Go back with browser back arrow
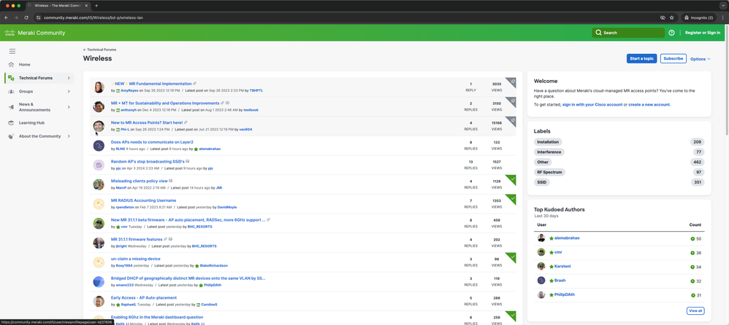Image resolution: width=729 pixels, height=325 pixels. point(6,17)
